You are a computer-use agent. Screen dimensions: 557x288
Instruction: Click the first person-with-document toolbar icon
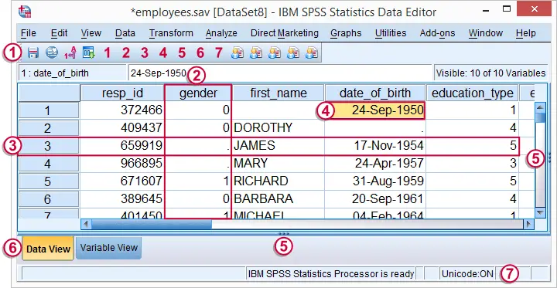click(237, 53)
